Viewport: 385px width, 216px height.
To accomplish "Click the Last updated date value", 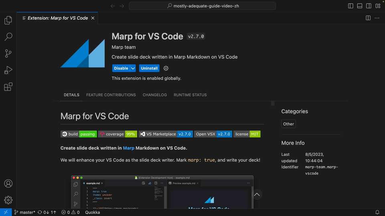I will coord(314,158).
